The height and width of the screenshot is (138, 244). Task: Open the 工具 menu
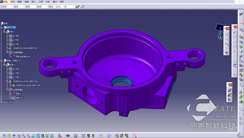[41, 2]
